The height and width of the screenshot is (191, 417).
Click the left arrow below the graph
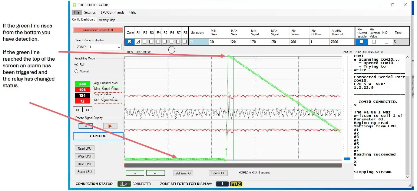[x=135, y=173]
